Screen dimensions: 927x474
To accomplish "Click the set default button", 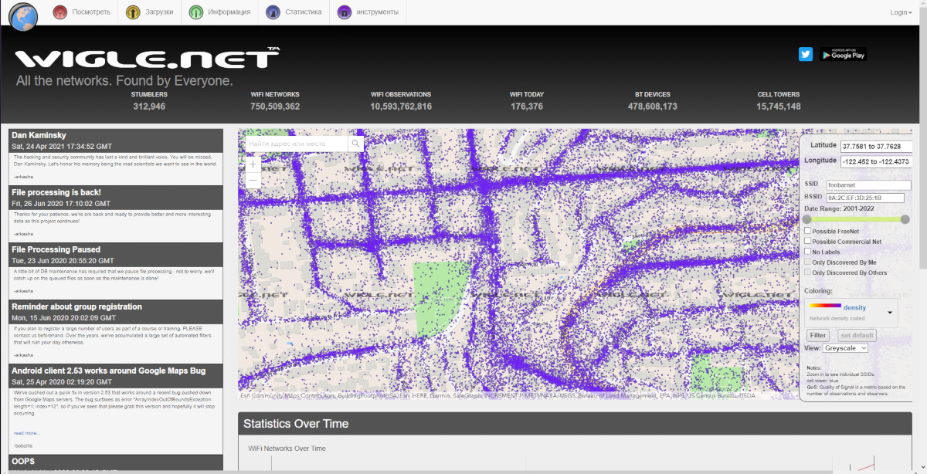I will click(857, 335).
